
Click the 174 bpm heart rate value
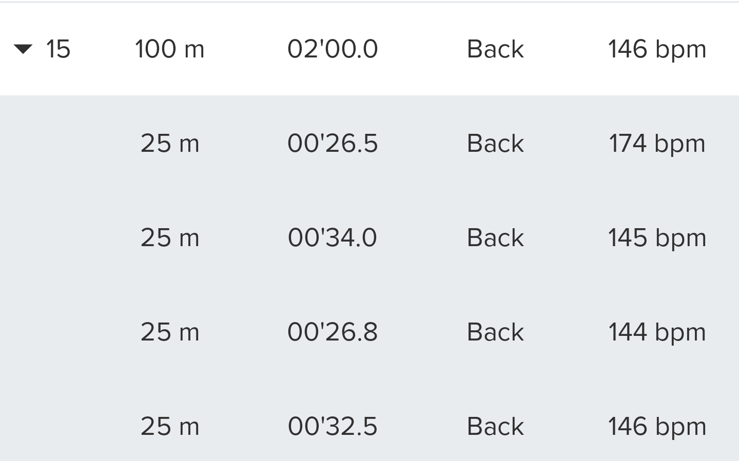[x=657, y=143]
